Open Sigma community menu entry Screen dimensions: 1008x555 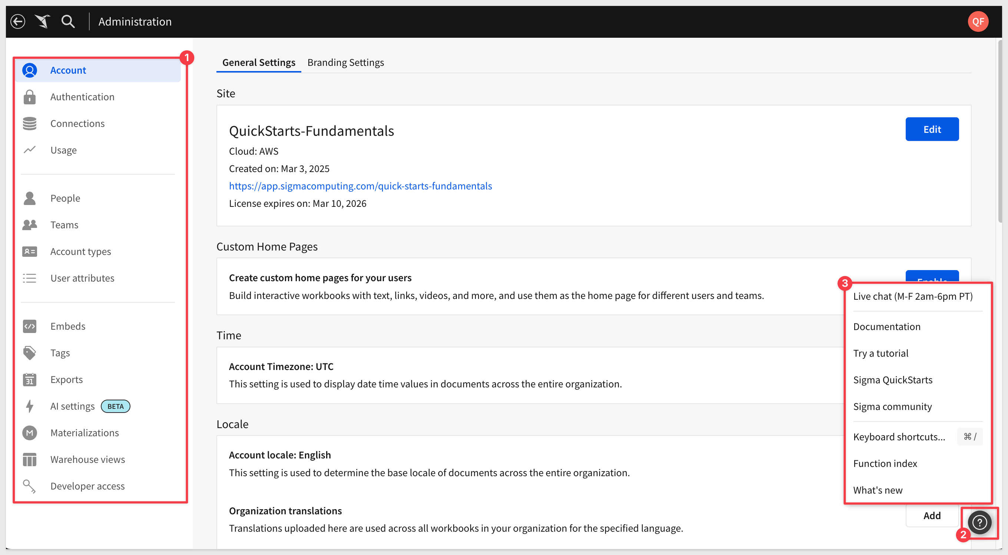pos(892,406)
